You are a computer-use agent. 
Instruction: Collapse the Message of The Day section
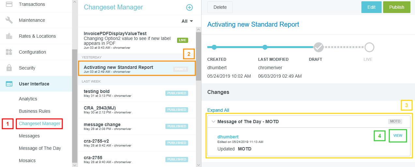214,122
